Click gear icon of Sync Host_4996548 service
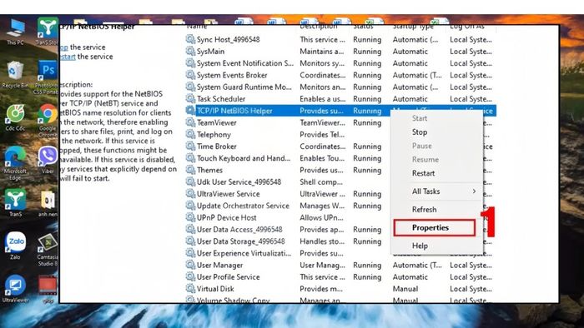Screen dimensions: 584x328 190,39
